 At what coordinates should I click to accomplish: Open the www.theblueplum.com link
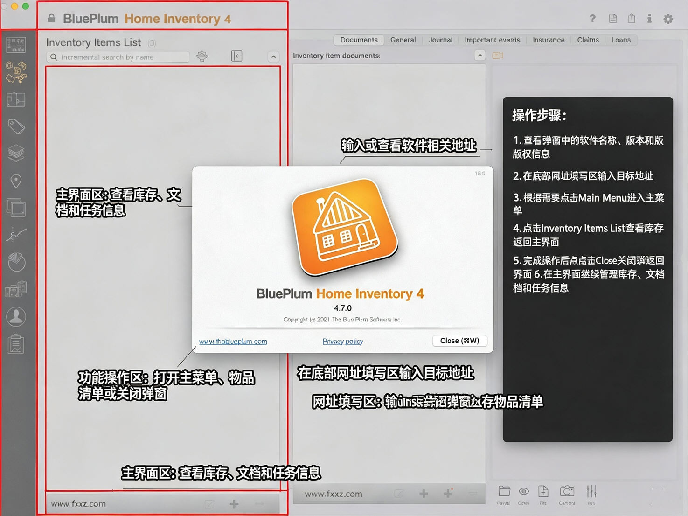[x=233, y=342]
